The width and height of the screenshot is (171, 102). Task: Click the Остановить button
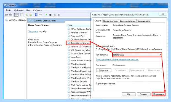120,70
